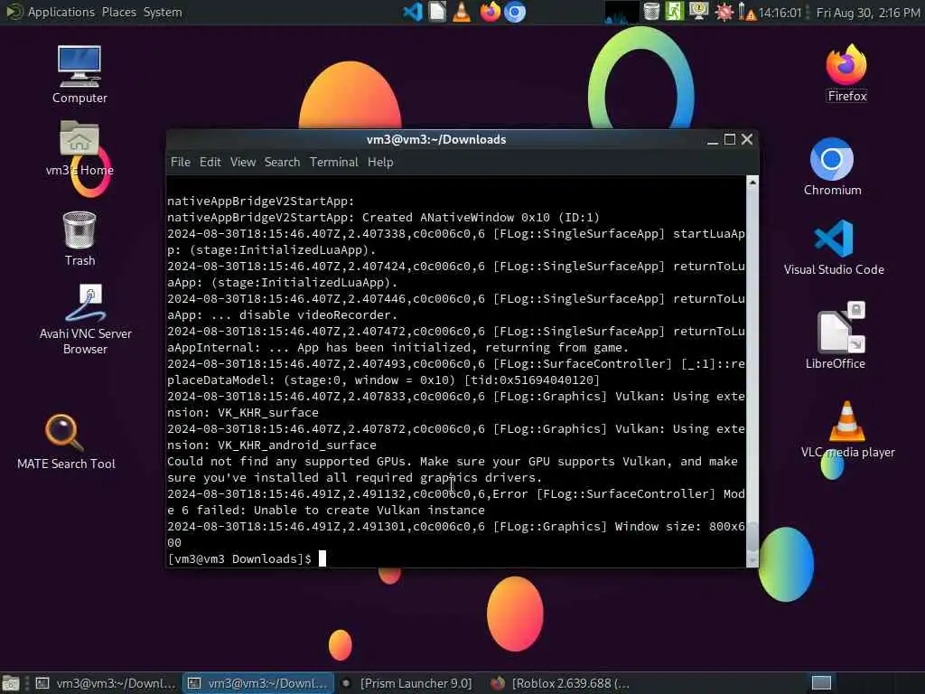Switch to first vm3@vm3 terminal taskbar item

(107, 683)
